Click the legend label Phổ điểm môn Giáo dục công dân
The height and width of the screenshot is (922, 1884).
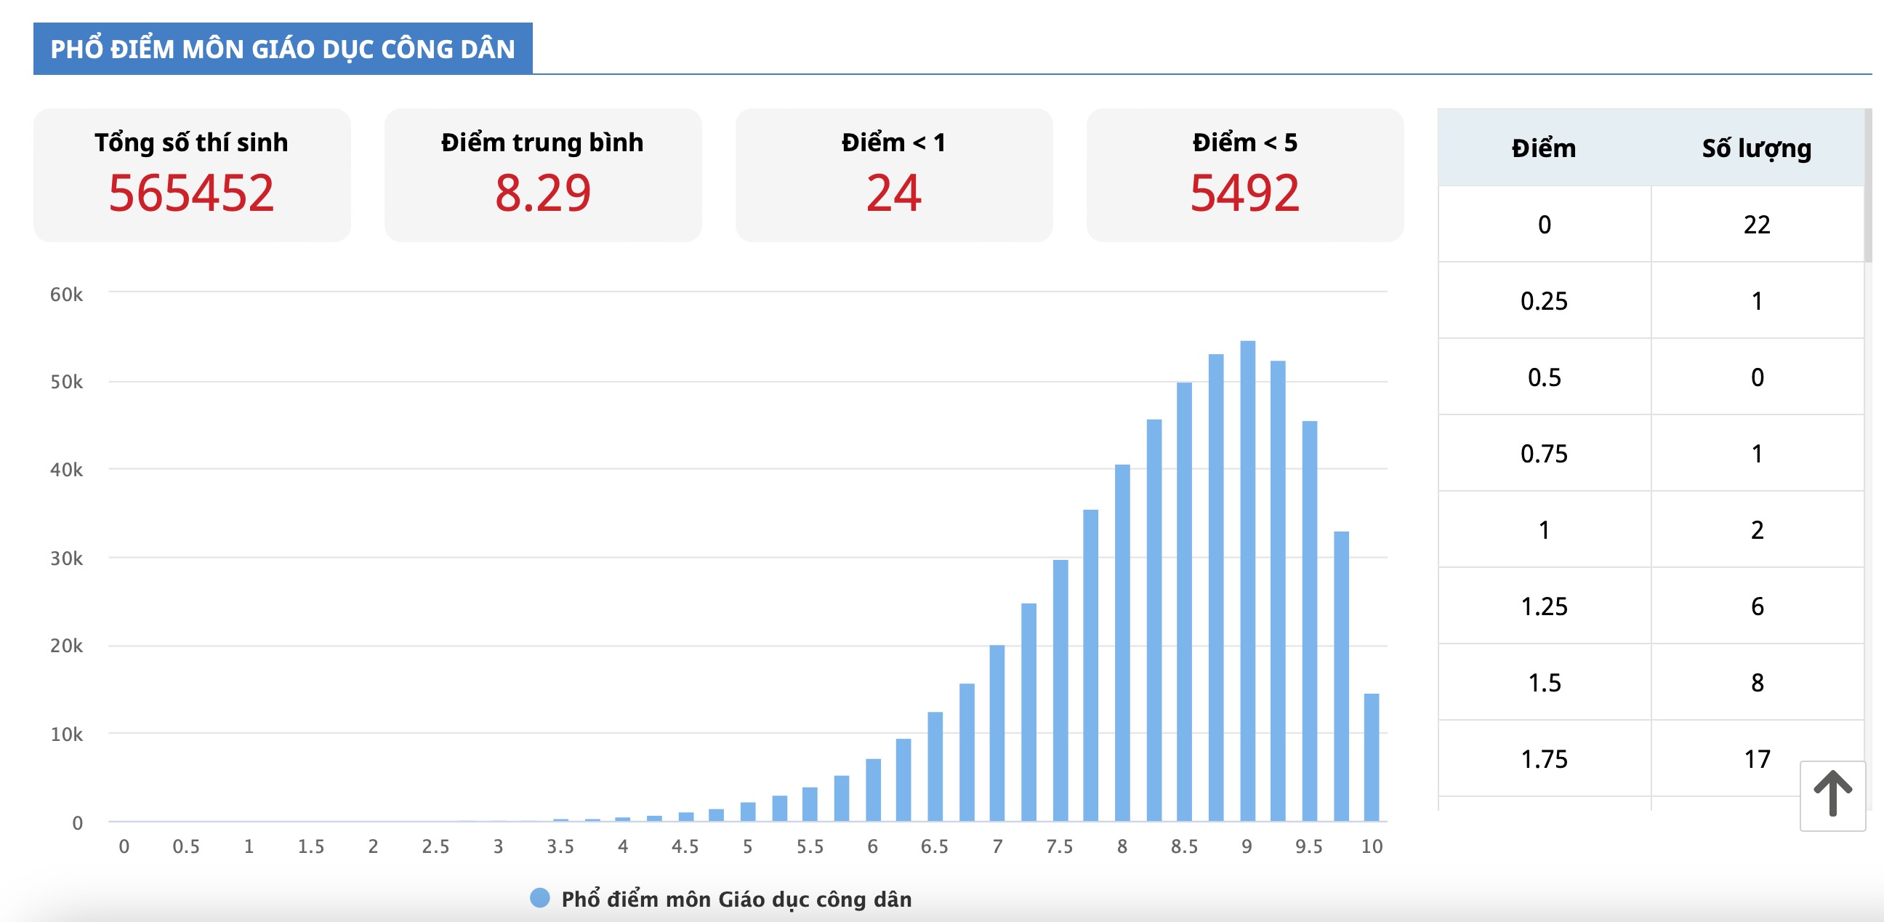[x=736, y=899]
